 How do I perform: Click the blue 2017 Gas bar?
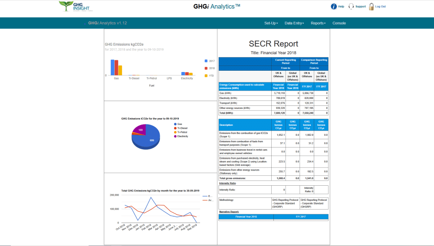tap(112, 67)
